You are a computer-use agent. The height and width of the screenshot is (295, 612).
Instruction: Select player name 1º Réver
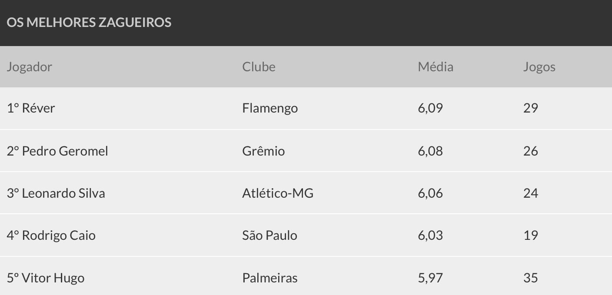[x=31, y=108]
